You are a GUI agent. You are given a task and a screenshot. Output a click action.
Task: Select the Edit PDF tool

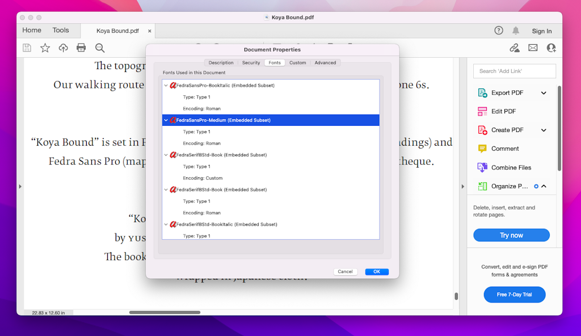click(x=503, y=111)
